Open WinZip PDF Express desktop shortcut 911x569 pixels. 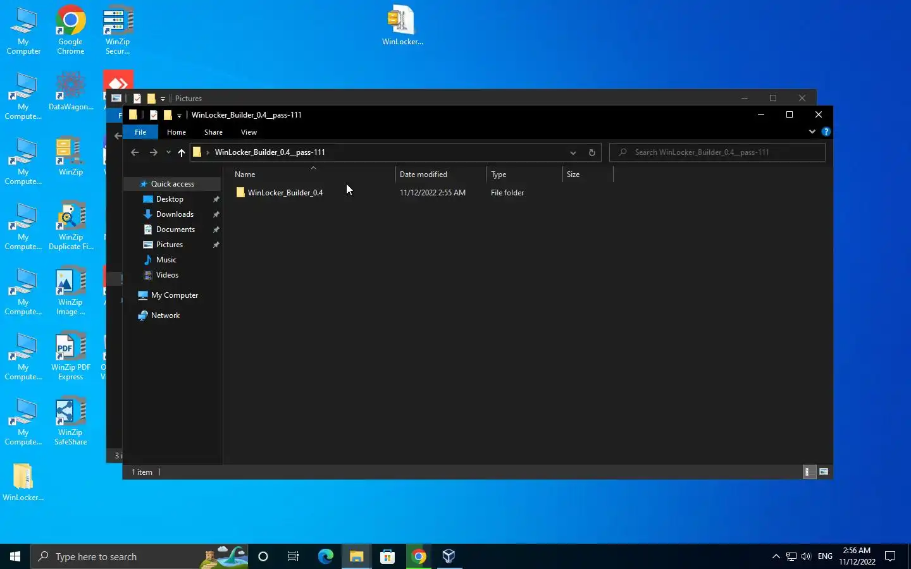(x=71, y=356)
